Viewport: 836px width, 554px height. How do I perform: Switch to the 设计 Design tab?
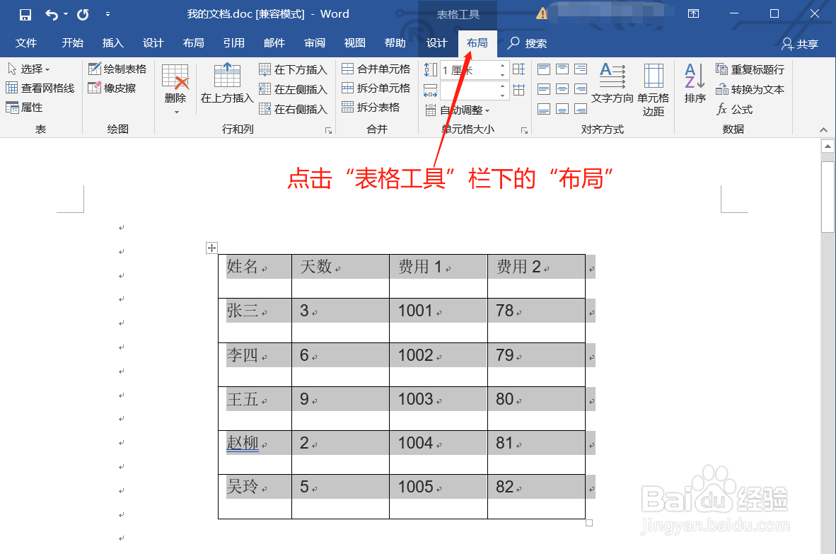point(437,43)
